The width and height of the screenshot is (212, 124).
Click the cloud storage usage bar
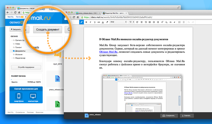[x=26, y=79]
